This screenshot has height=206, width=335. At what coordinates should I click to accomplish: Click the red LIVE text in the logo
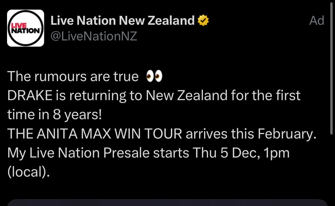pyautogui.click(x=19, y=25)
